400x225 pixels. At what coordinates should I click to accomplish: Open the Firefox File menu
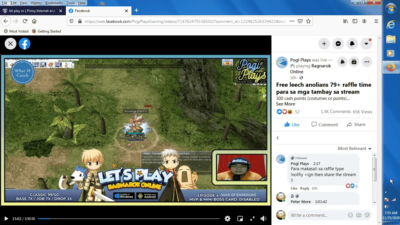(4, 3)
